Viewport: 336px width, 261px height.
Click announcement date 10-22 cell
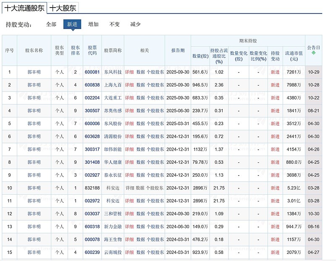[313, 98]
